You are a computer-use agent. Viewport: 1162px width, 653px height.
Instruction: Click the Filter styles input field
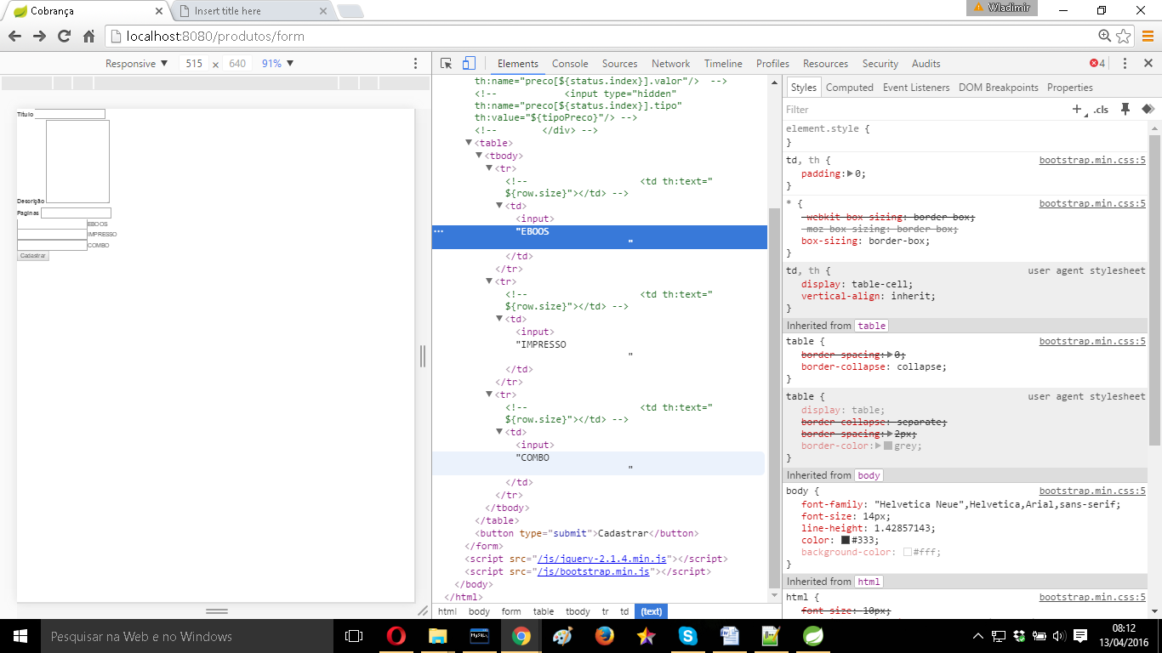923,110
